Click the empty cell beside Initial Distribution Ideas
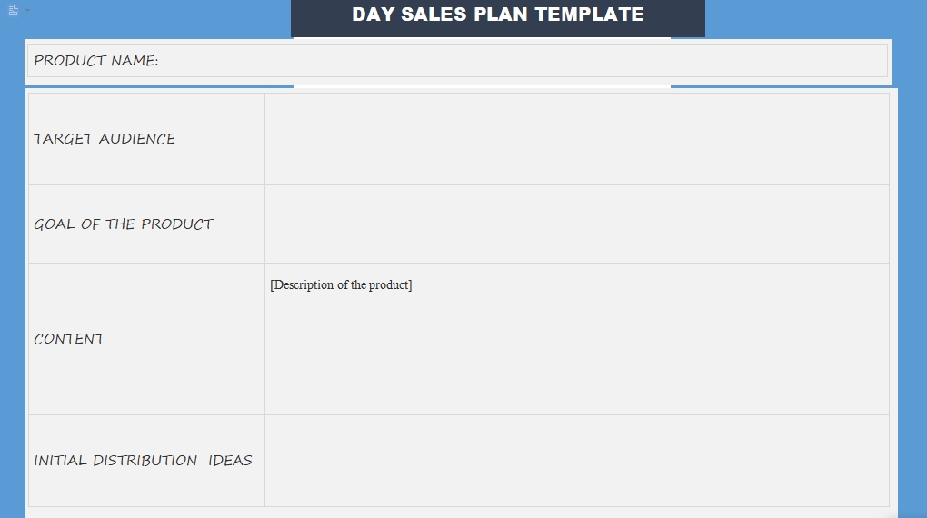927x518 pixels. (x=576, y=461)
